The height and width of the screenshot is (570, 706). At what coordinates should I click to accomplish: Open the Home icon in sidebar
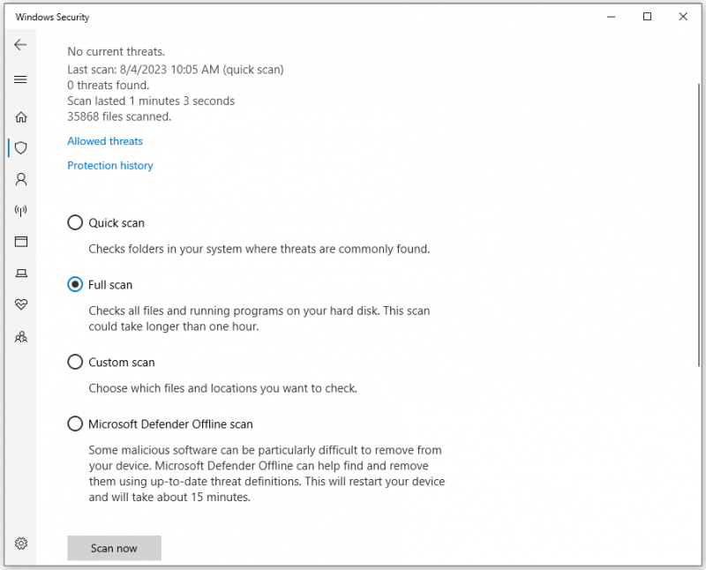click(21, 117)
